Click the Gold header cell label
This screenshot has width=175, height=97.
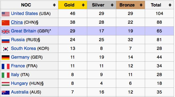(69, 5)
